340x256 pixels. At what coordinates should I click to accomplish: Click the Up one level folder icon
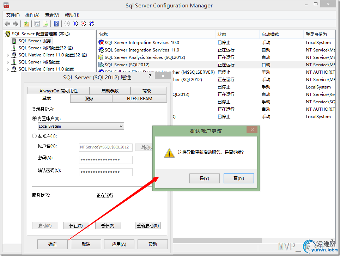[x=26, y=24]
